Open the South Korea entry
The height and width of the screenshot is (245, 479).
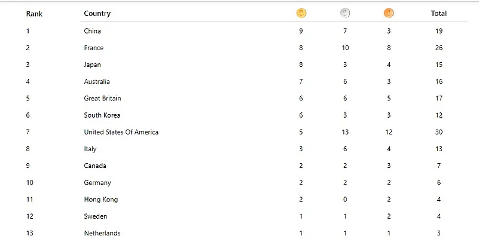point(102,115)
